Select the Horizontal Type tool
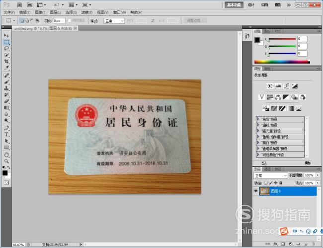This screenshot has width=323, height=248. click(x=6, y=135)
